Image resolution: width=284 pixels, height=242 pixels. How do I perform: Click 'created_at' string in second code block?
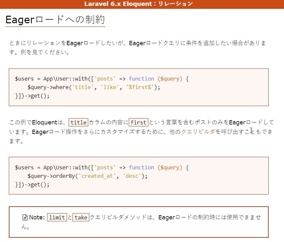pos(97,176)
